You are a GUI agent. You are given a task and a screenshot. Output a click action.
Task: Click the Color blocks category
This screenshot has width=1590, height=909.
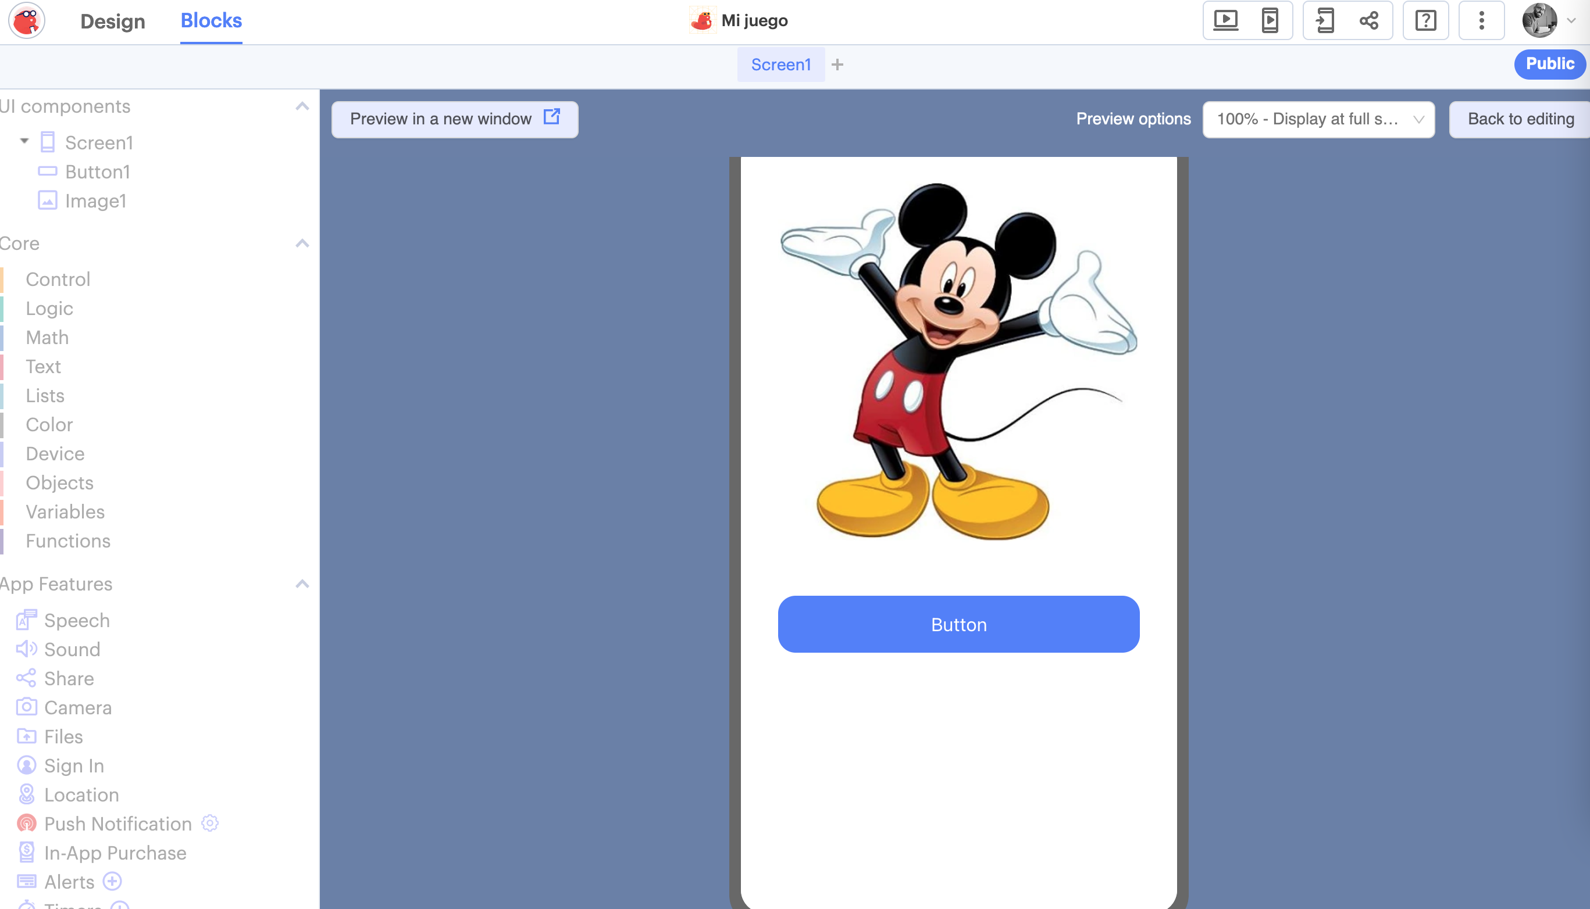coord(49,424)
